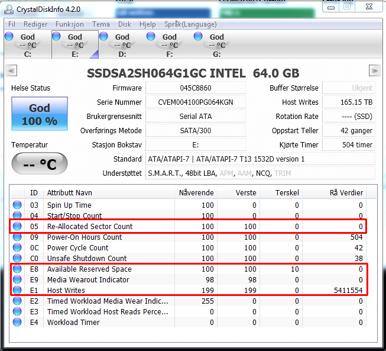Image resolution: width=386 pixels, height=351 pixels.
Task: Select the Re-Allocated Sector Count attribute name
Action: point(90,226)
